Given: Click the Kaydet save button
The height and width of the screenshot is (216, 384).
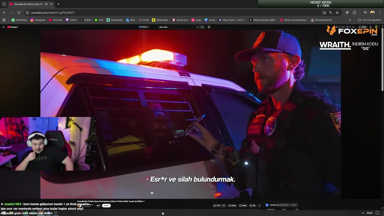Looking at the screenshot, I should pyautogui.click(x=243, y=205).
